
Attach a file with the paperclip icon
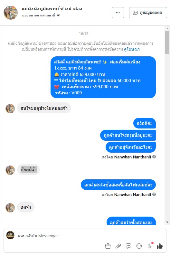click(118, 246)
